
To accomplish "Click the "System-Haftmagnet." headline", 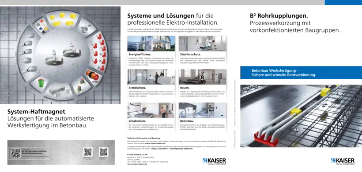I will point(37,112).
